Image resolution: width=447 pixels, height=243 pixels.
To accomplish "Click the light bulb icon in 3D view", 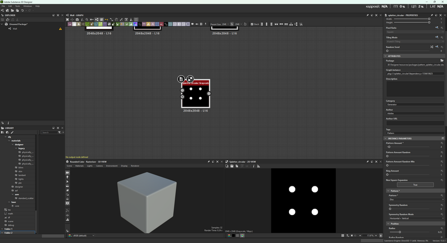I will (68, 177).
